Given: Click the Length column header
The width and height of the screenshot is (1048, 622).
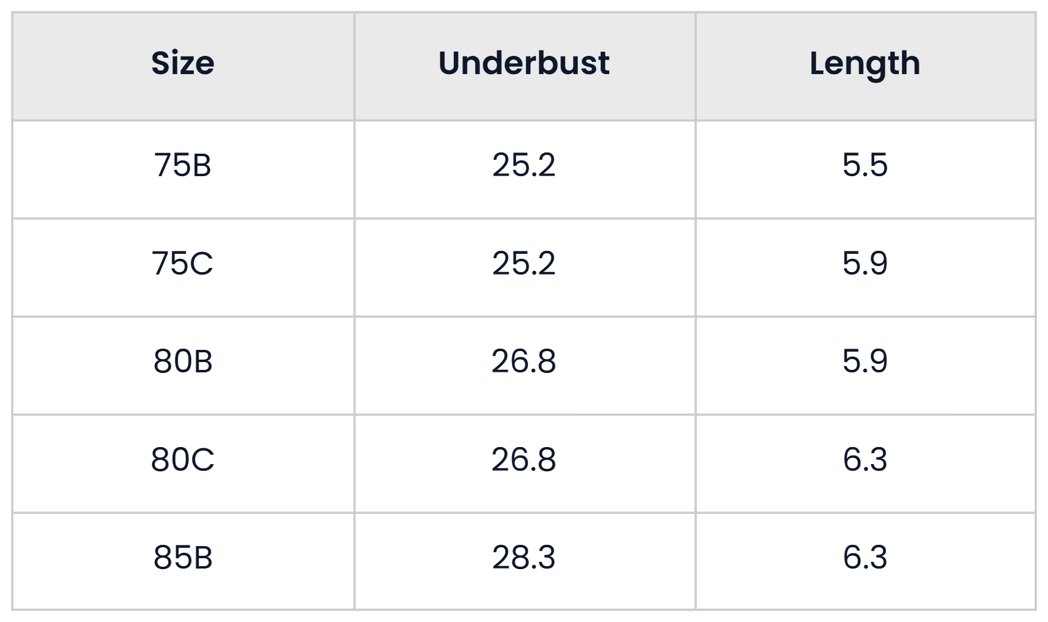Looking at the screenshot, I should 865,64.
